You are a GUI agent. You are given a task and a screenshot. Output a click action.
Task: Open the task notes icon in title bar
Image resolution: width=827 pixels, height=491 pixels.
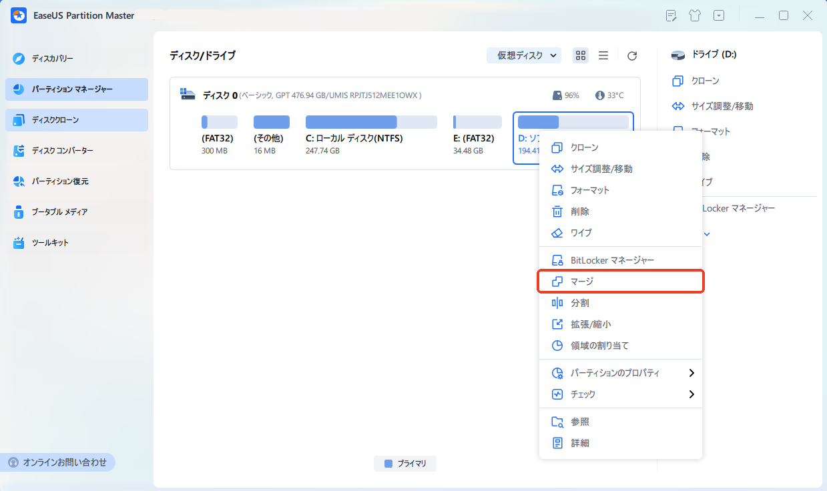pos(671,15)
